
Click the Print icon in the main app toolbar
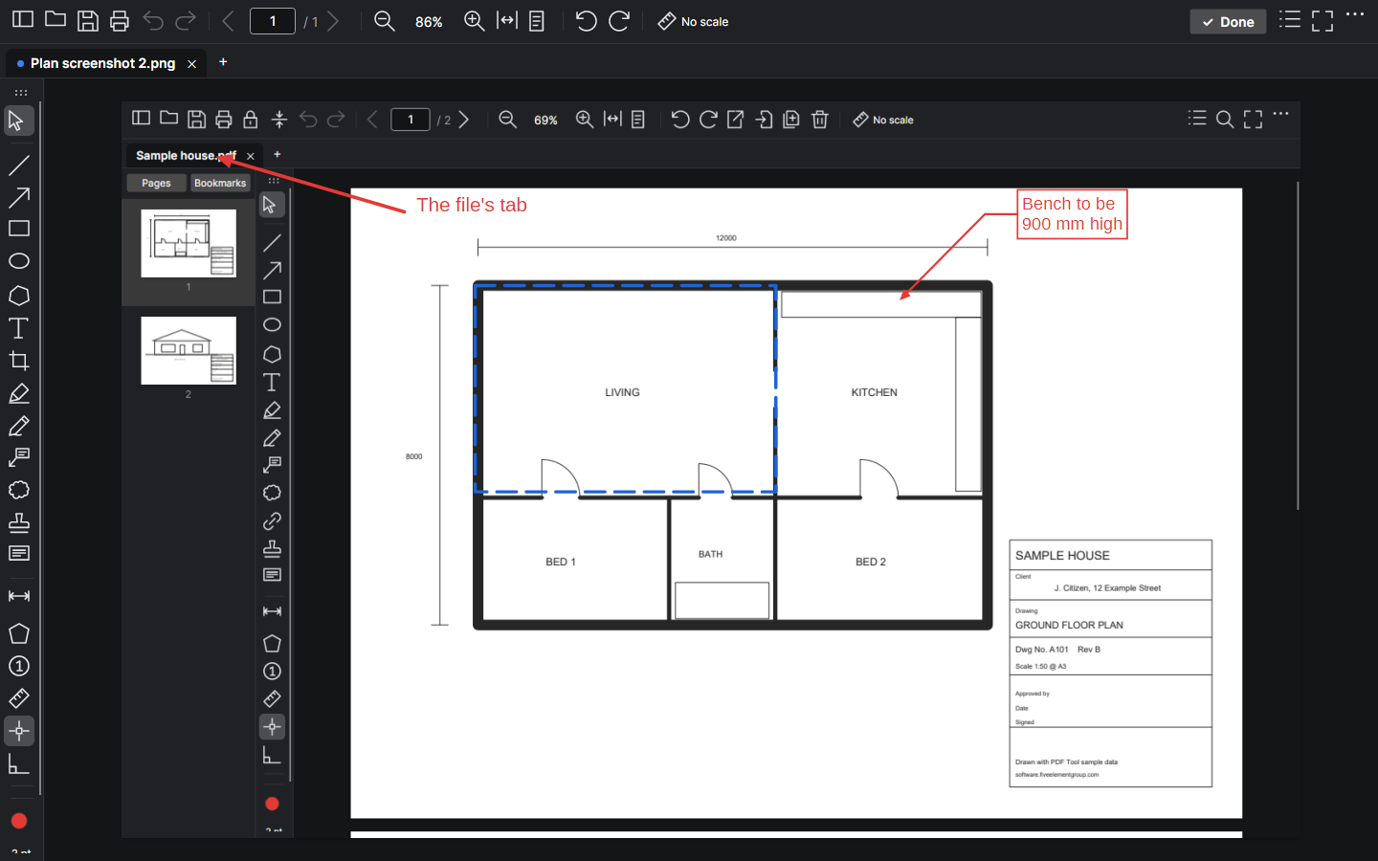(120, 21)
